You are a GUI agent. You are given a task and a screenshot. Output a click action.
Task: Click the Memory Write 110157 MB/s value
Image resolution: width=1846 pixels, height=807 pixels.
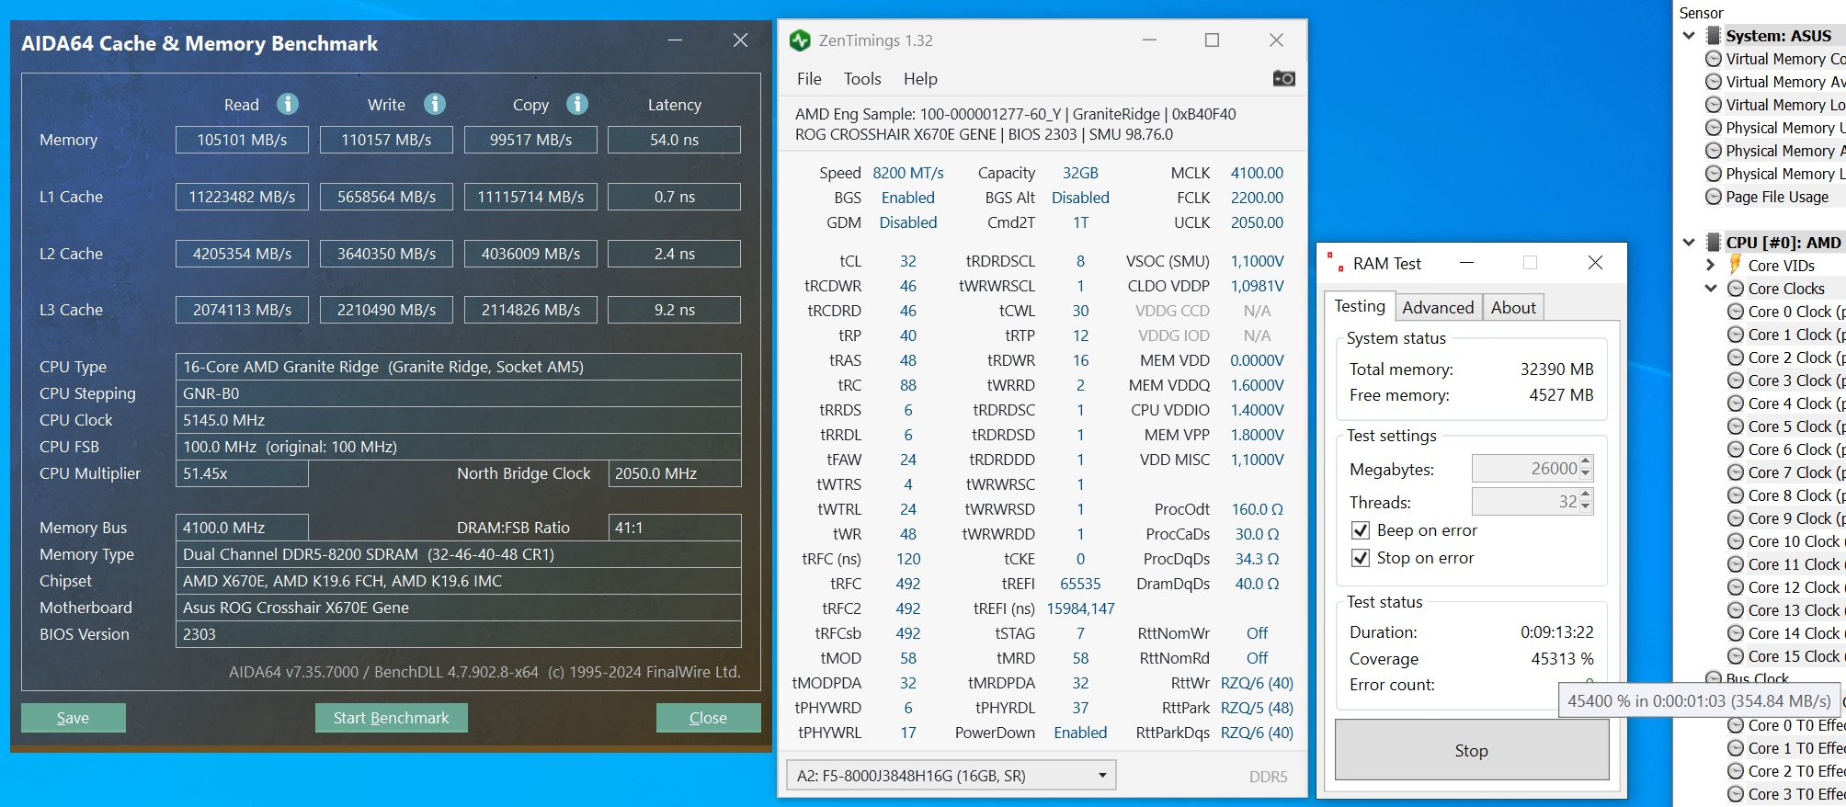[386, 140]
